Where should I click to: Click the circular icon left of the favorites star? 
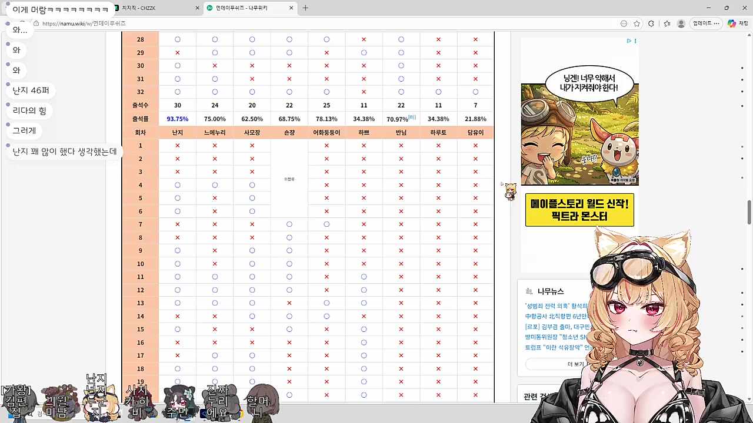coord(624,23)
